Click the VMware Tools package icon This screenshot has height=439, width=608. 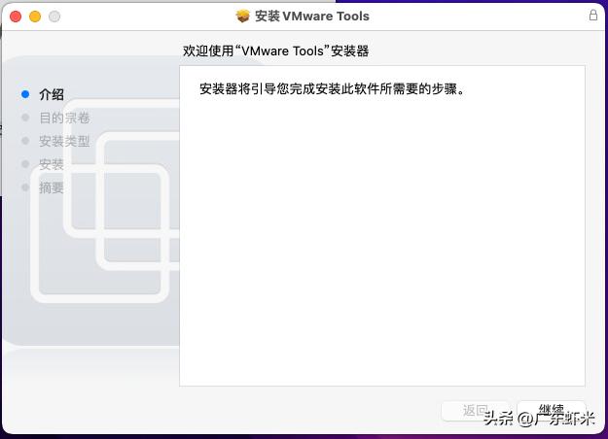click(243, 16)
